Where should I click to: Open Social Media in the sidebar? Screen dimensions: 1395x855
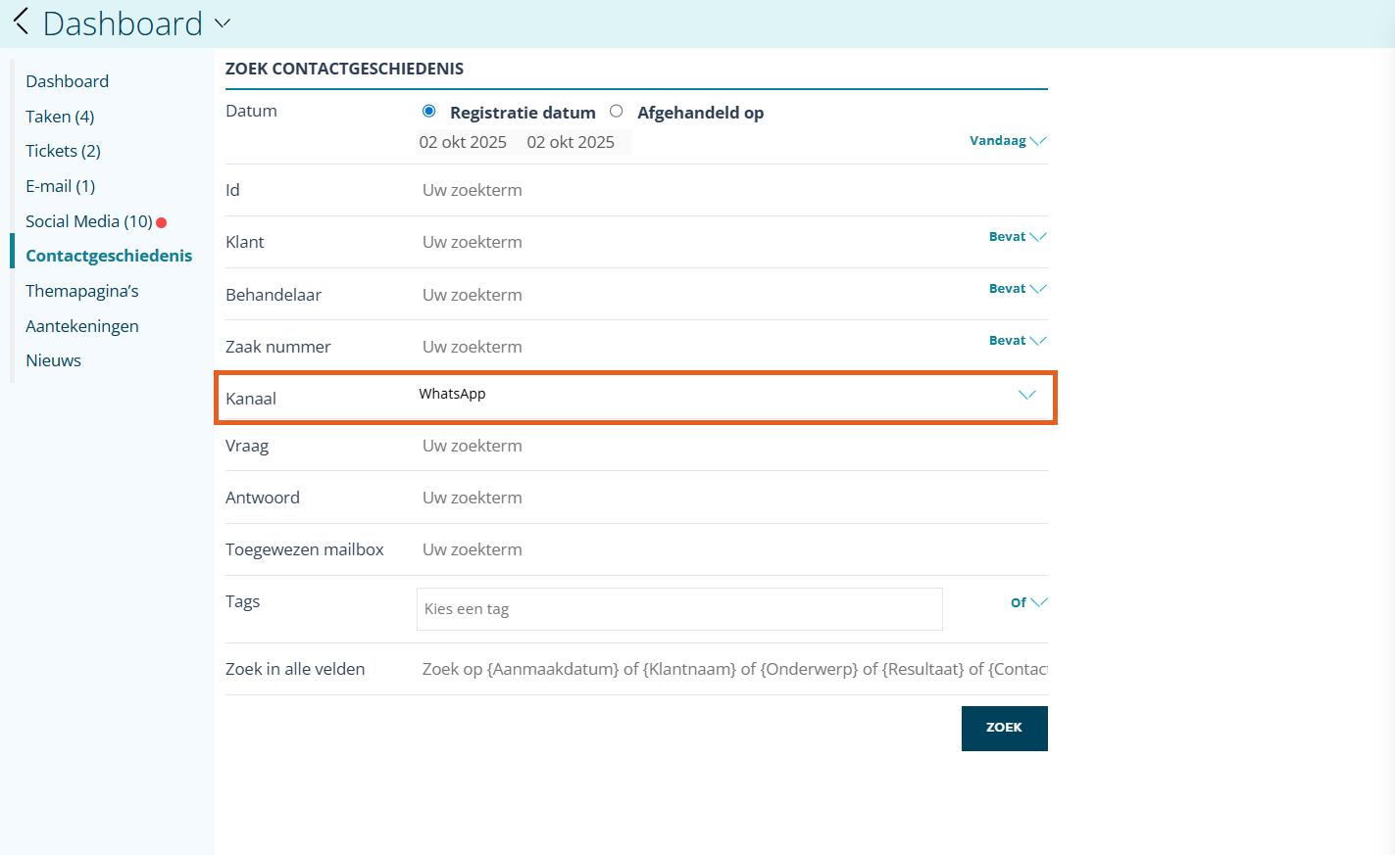point(89,221)
